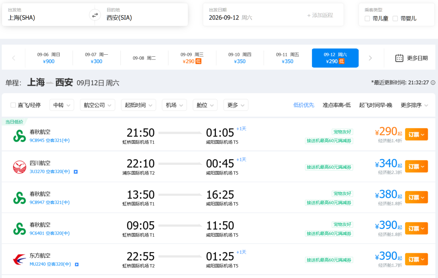438x278 pixels.
Task: Click the ¥290起 price of flight 9C8945
Action: click(x=388, y=132)
